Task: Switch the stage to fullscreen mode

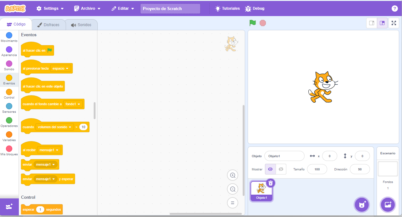Action: [x=394, y=23]
